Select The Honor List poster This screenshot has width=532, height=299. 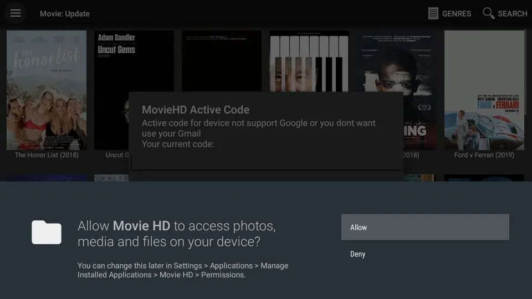coord(47,90)
